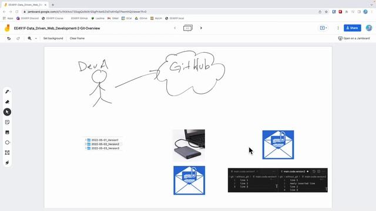The width and height of the screenshot is (376, 211).
Task: Add a sticky note
Action: (x=7, y=122)
